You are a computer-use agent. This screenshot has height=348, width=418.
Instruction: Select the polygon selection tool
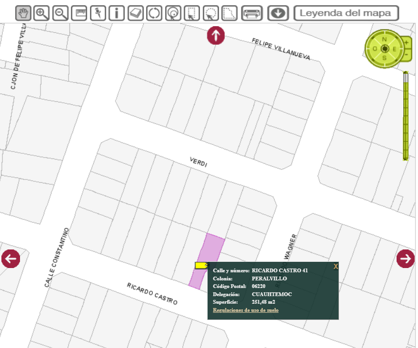click(x=229, y=13)
